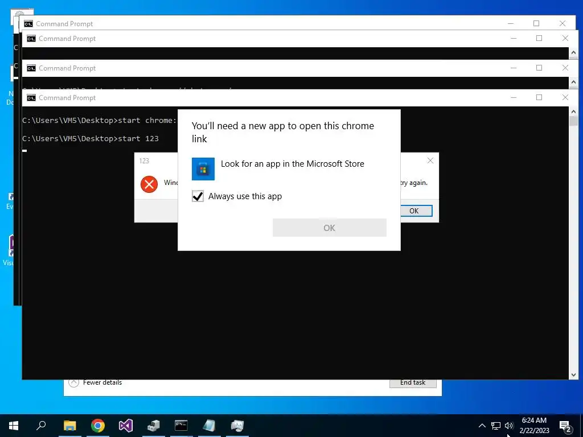This screenshot has height=437, width=583.
Task: Show hidden system tray icons
Action: coord(482,426)
